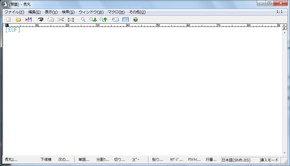Minimize the 秀丸 window
The height and width of the screenshot is (166, 290).
click(261, 3)
